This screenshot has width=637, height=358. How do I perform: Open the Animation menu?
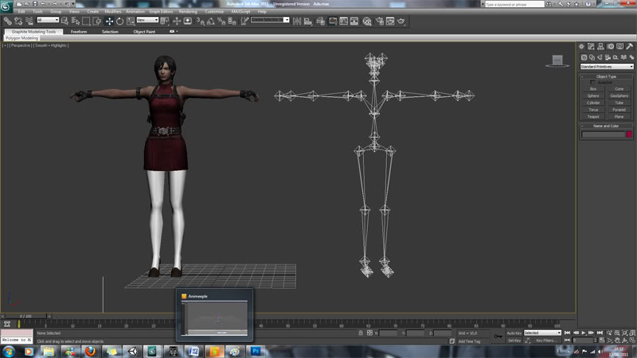[135, 12]
